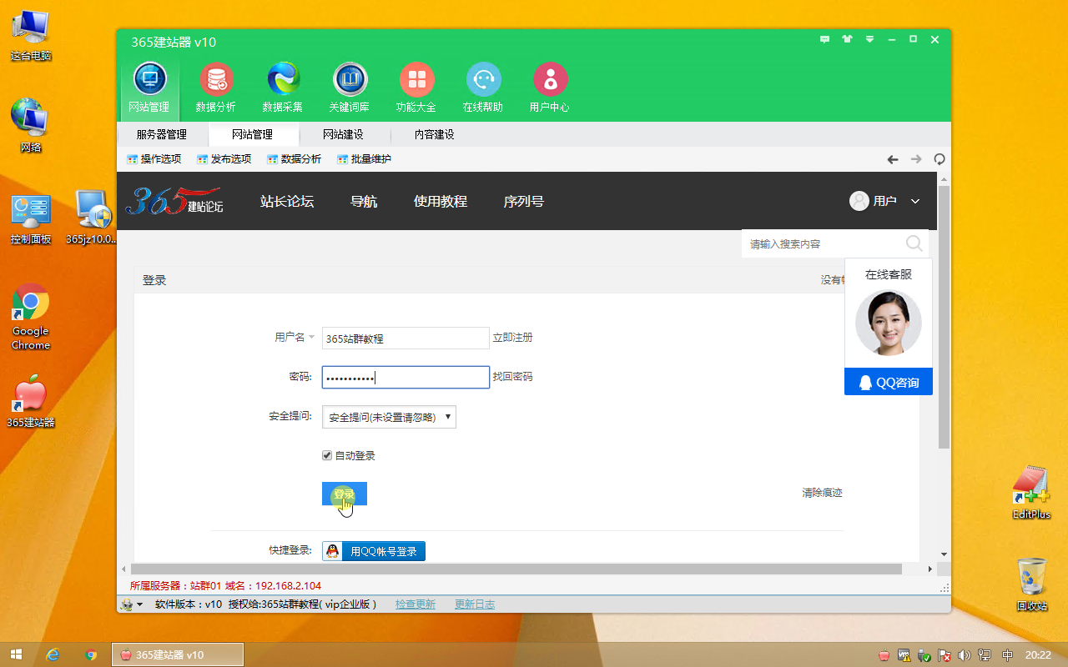This screenshot has height=667, width=1068.
Task: Click the 中 input method indicator
Action: (1008, 655)
